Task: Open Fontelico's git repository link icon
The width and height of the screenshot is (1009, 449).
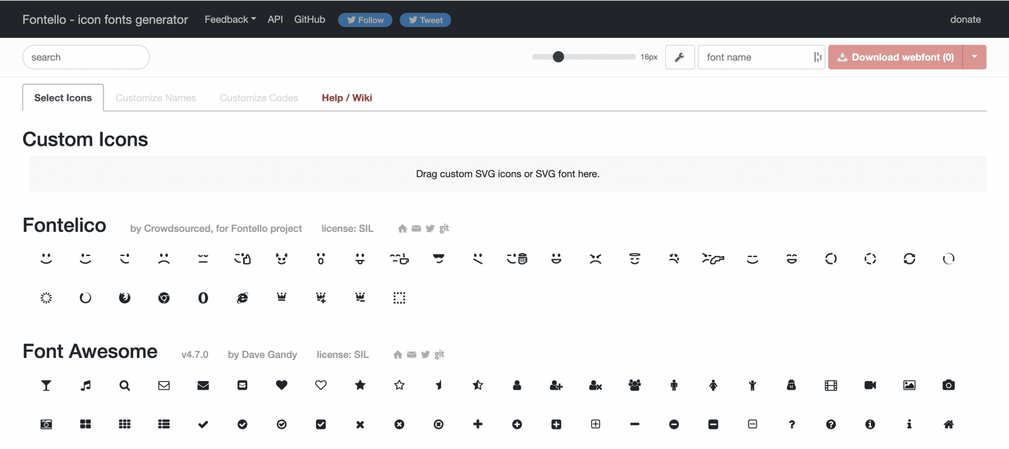Action: [444, 228]
